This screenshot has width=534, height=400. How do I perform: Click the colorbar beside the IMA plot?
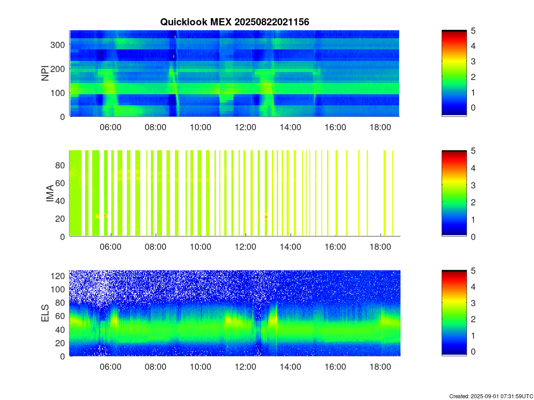[x=454, y=193]
